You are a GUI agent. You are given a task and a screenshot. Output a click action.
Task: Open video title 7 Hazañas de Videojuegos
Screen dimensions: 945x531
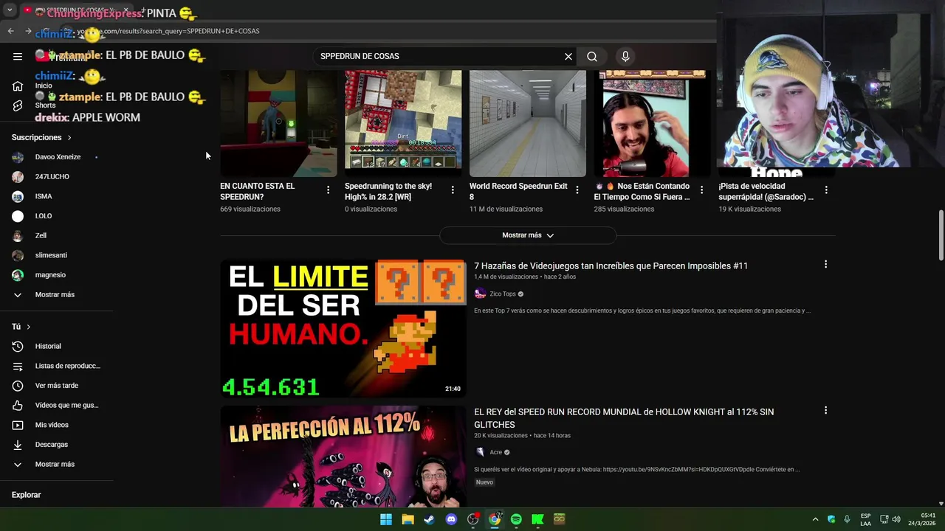(611, 265)
